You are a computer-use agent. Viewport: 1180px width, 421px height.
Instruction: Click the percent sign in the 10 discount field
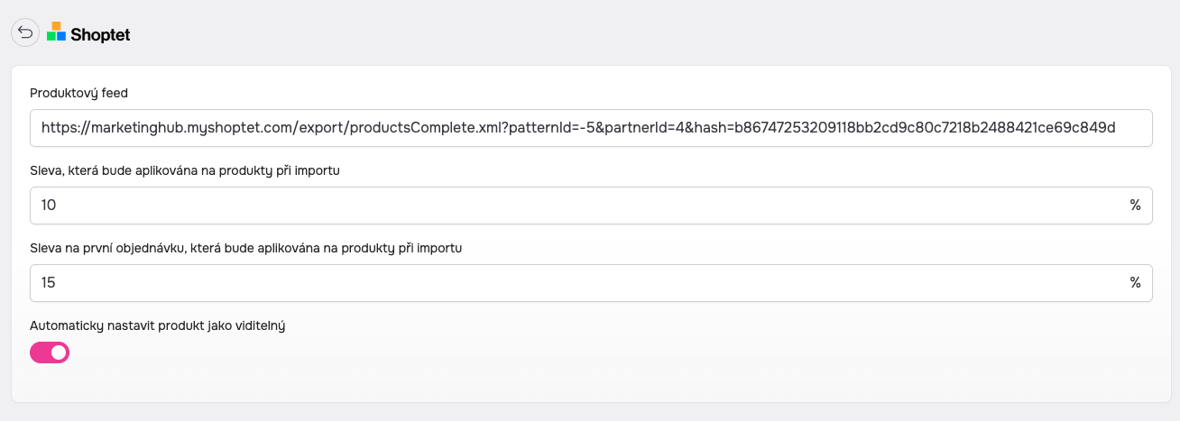coord(1135,206)
